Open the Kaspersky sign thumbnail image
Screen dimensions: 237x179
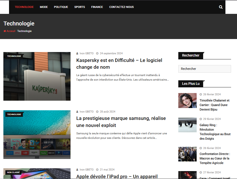tap(37, 76)
